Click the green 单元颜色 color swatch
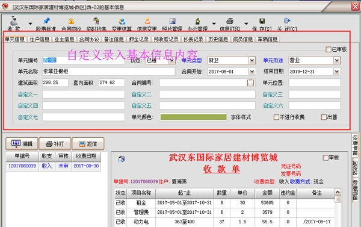 click(x=193, y=117)
